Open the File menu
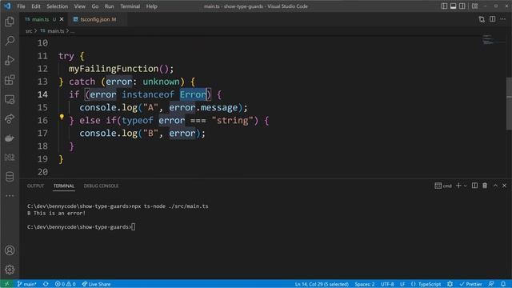 tap(22, 6)
